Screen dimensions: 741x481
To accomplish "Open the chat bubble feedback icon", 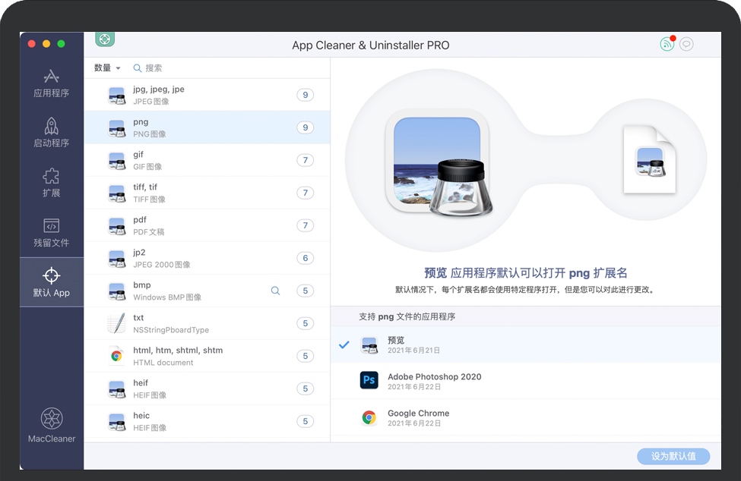I will (x=686, y=44).
